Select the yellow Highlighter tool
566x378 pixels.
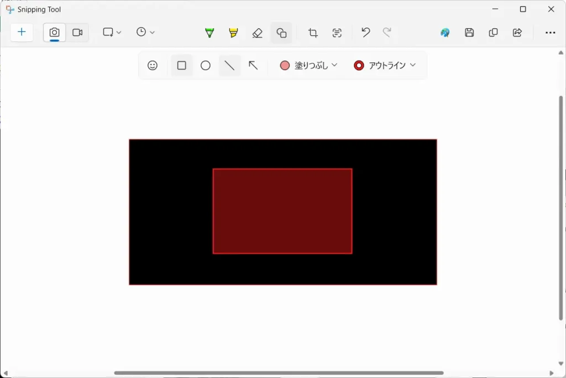click(233, 33)
